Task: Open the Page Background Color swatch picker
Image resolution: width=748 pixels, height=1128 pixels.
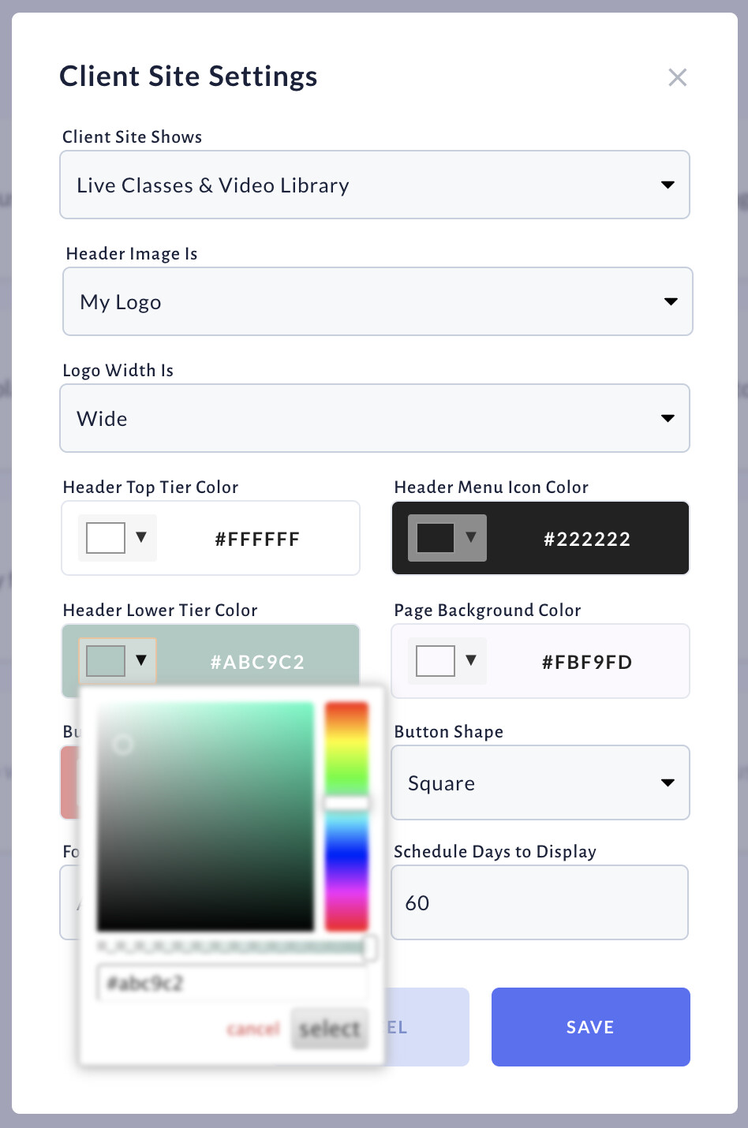Action: (436, 661)
